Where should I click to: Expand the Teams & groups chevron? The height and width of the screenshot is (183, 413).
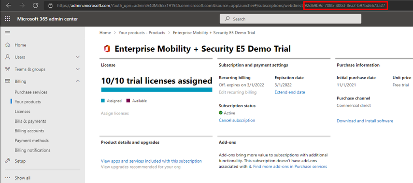pos(78,69)
